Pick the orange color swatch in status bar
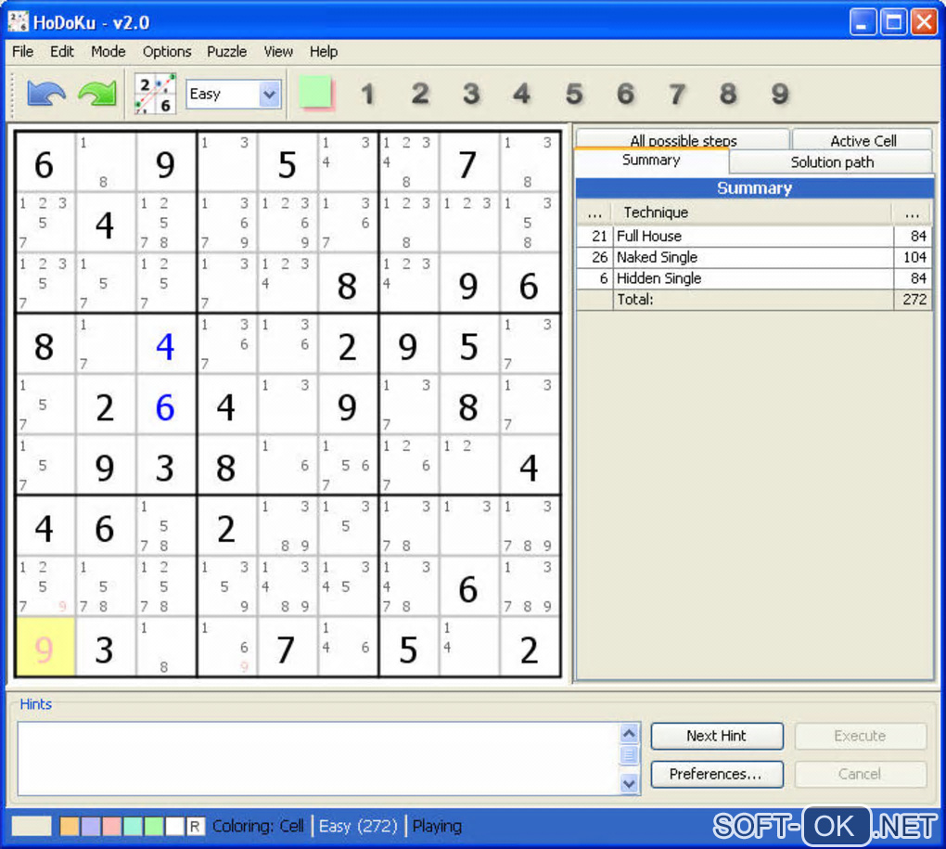 point(70,826)
